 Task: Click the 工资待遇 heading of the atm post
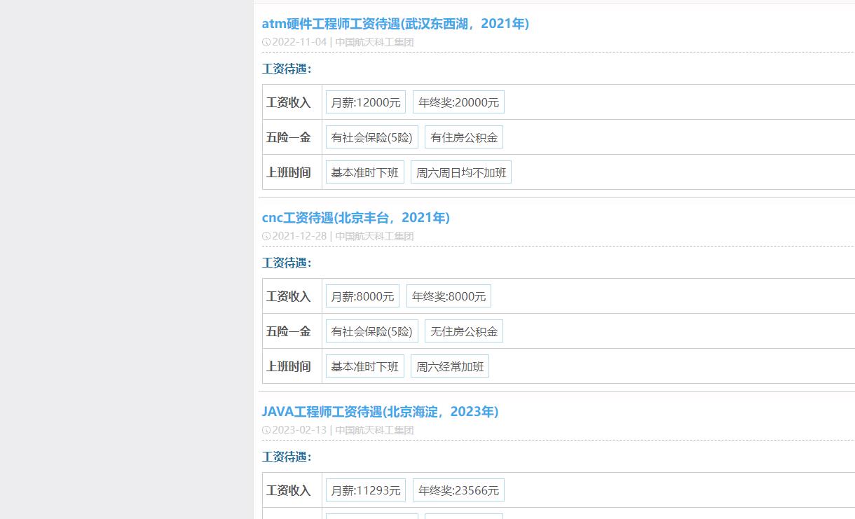(x=285, y=69)
